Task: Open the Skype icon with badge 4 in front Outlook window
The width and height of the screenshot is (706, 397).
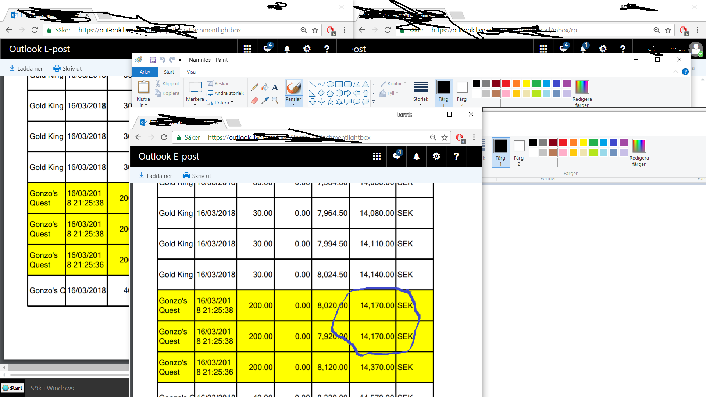Action: [397, 156]
